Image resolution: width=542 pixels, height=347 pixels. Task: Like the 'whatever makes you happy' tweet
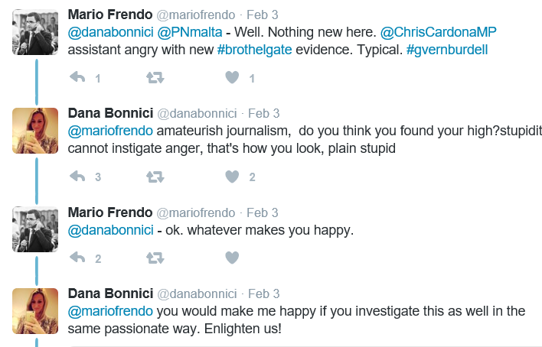(x=233, y=258)
